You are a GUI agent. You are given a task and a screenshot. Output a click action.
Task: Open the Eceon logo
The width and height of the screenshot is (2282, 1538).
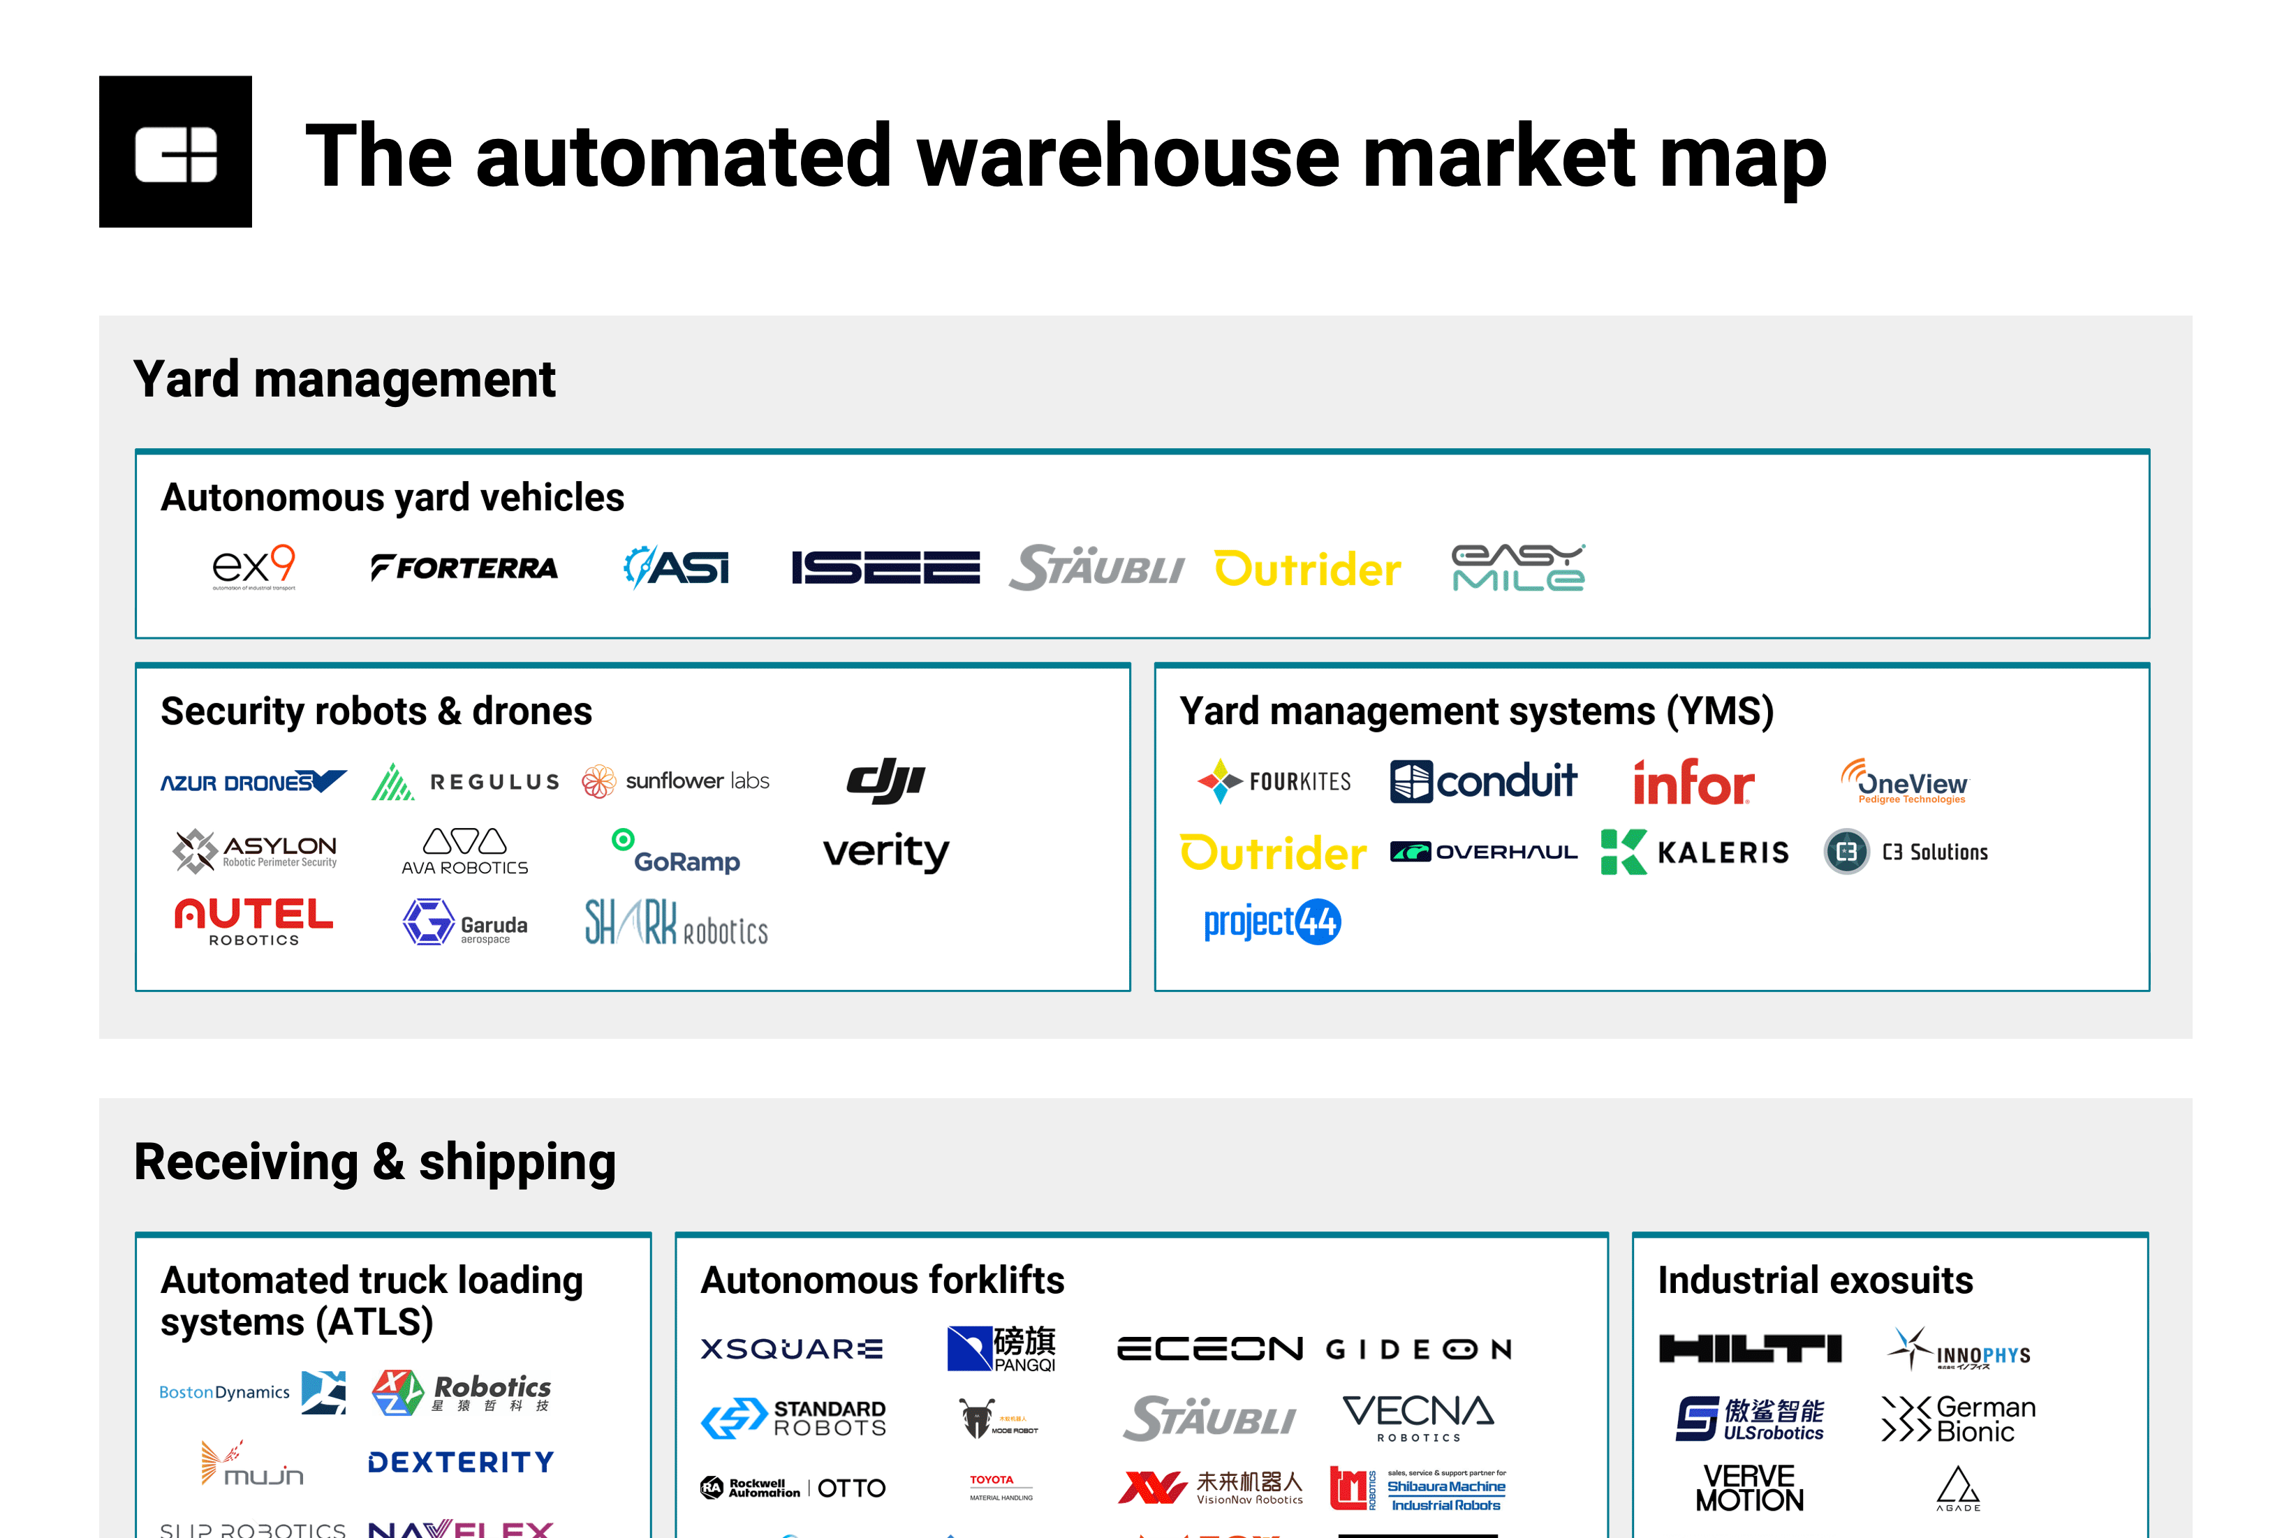click(1211, 1349)
